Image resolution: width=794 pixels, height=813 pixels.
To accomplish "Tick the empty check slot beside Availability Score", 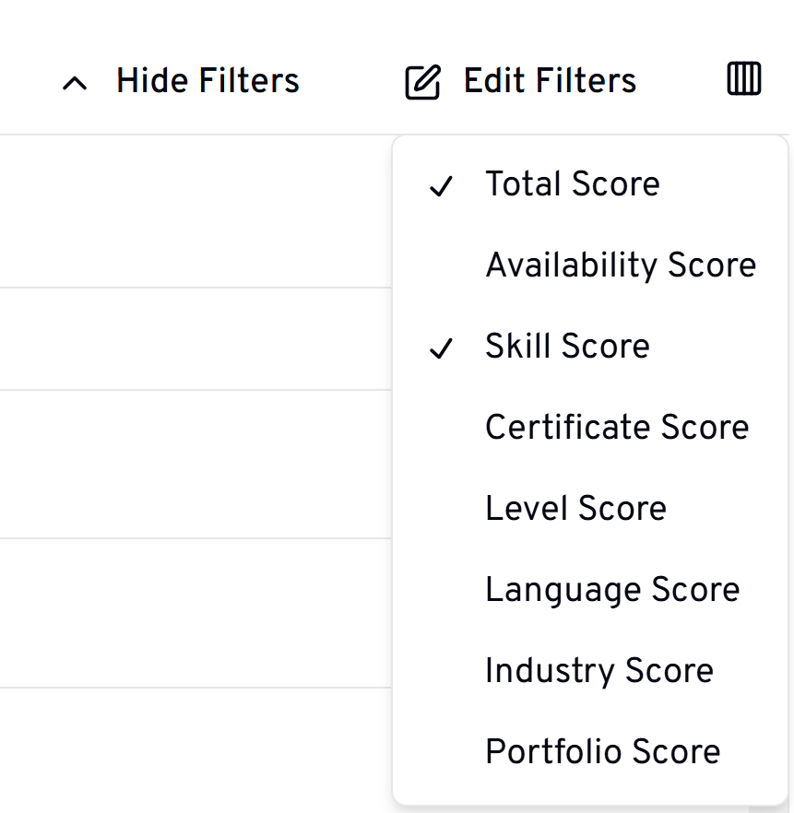I will click(442, 265).
